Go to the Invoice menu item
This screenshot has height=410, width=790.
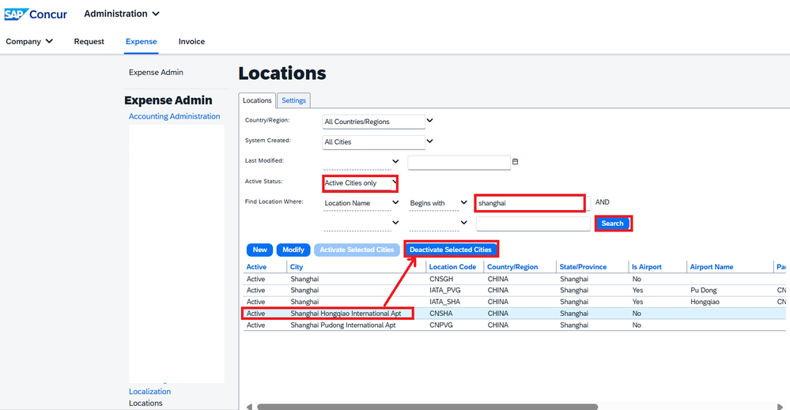coord(191,42)
